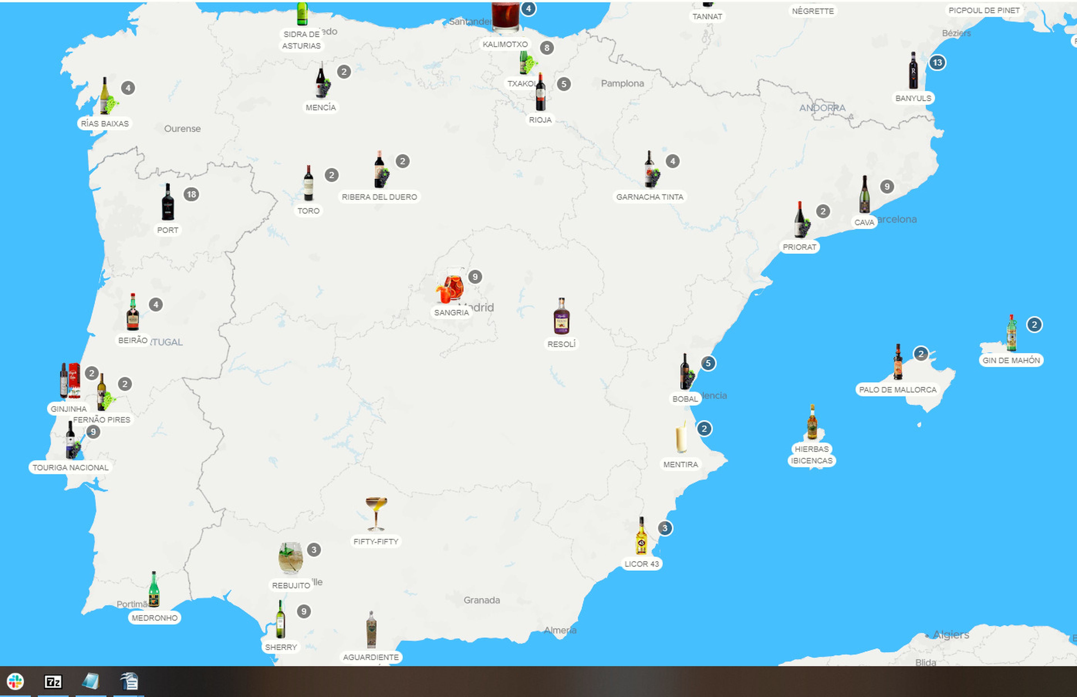This screenshot has width=1077, height=697.
Task: Open the 4 badge beside Garnacha Tinta
Action: coord(673,161)
